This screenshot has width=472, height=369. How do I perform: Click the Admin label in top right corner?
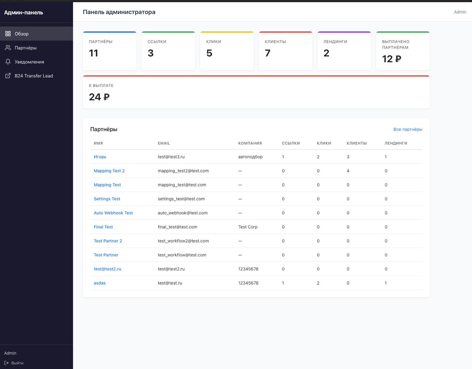coord(460,12)
